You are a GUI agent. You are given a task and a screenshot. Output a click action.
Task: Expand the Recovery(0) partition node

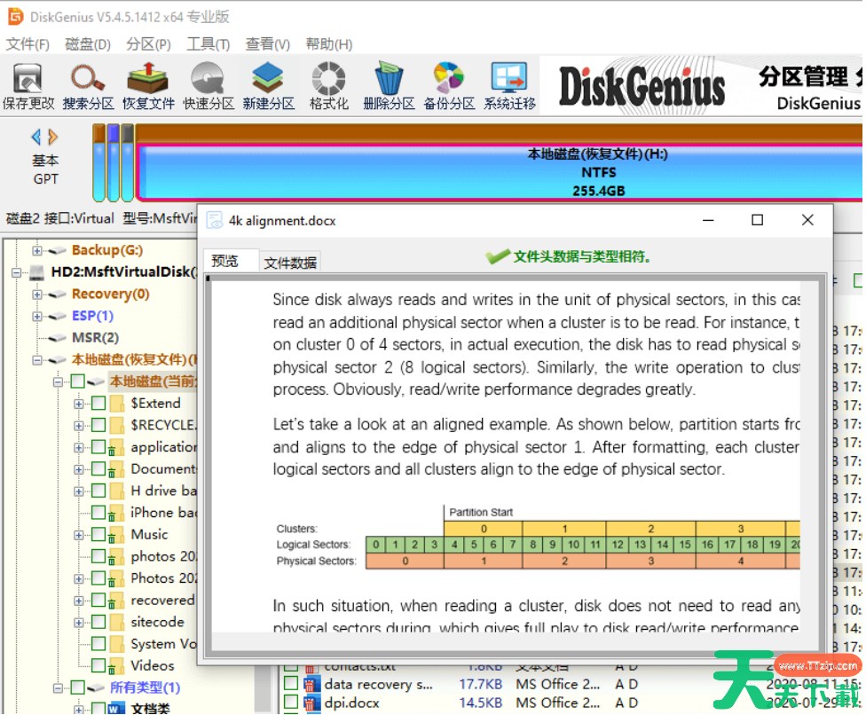coord(37,295)
